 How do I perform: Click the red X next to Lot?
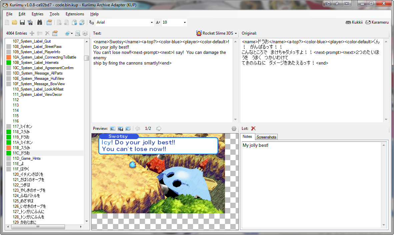pos(253,128)
